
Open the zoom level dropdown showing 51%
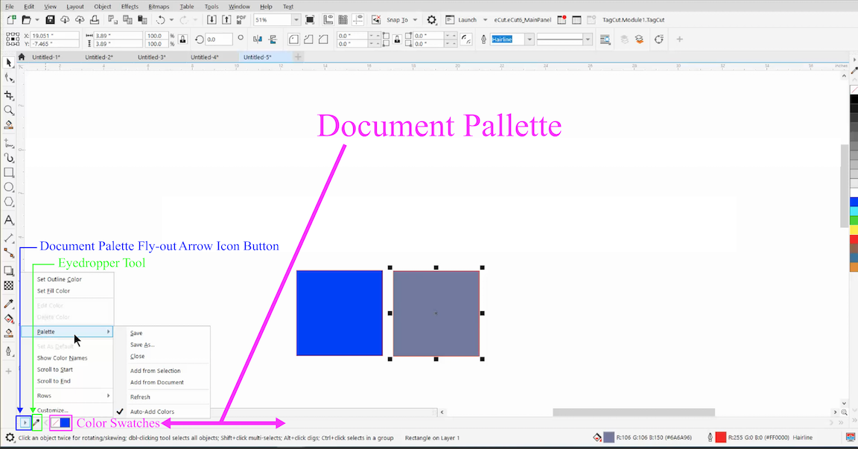pyautogui.click(x=296, y=19)
